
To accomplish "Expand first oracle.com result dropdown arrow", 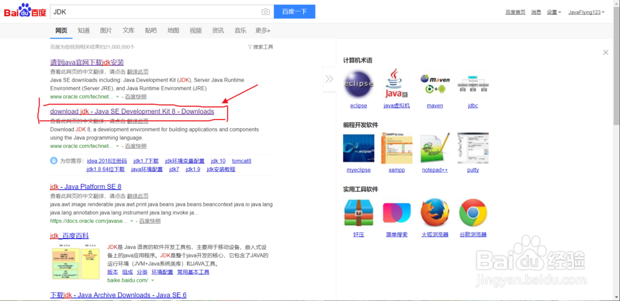I will pos(117,97).
